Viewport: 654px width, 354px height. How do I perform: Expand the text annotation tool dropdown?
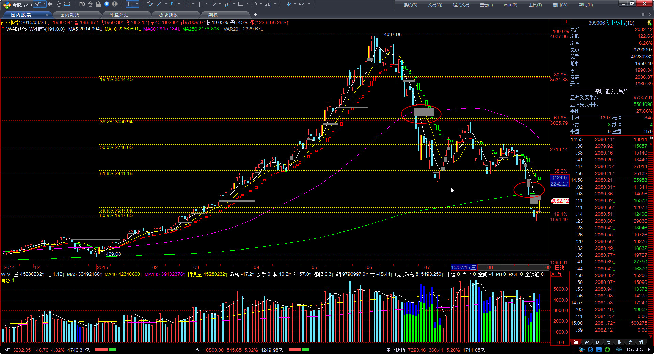(x=275, y=4)
